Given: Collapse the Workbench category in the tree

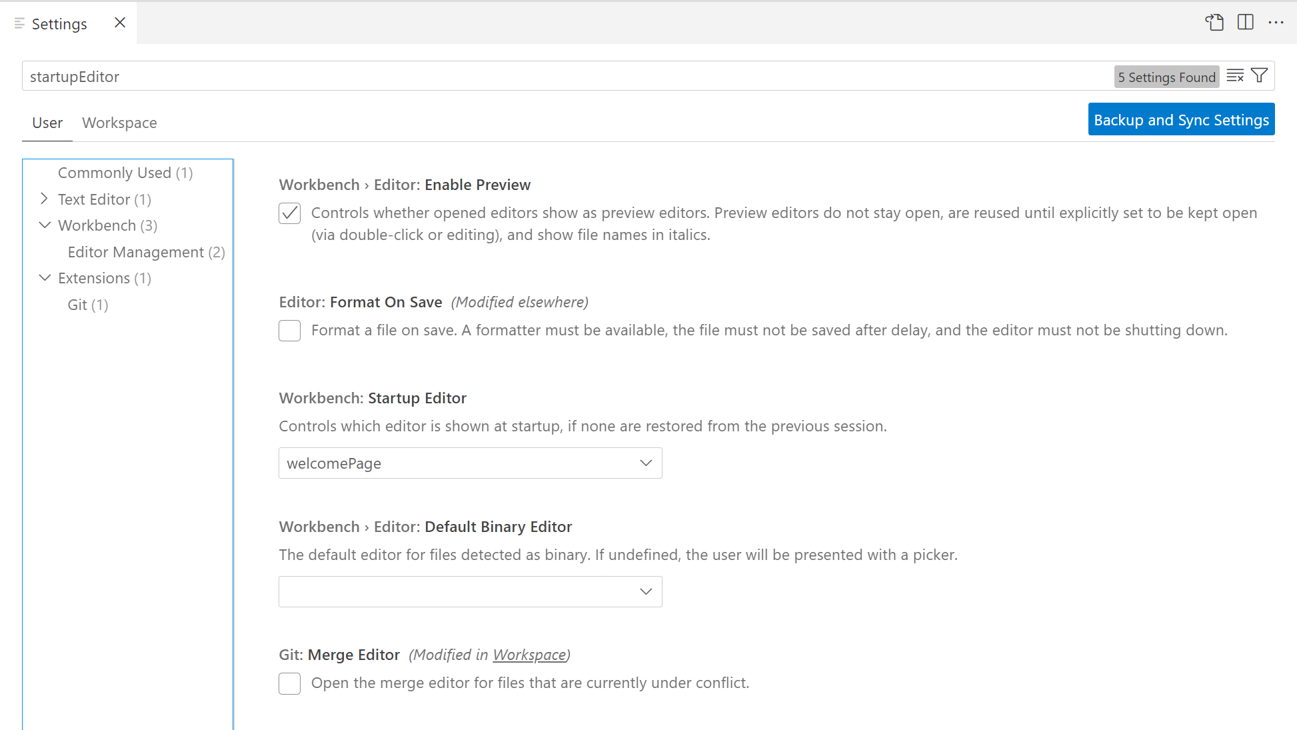Looking at the screenshot, I should coord(45,225).
